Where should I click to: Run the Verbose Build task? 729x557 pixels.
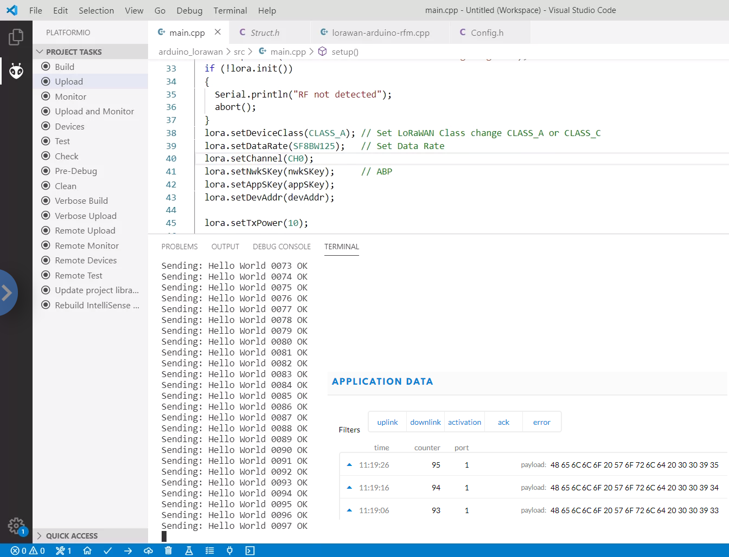pos(91,200)
